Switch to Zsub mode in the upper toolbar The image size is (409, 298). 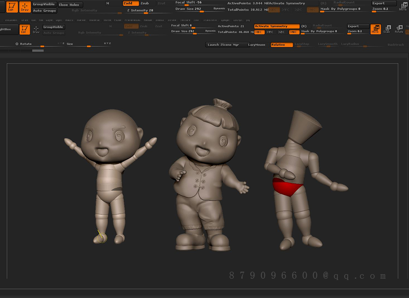(146, 3)
